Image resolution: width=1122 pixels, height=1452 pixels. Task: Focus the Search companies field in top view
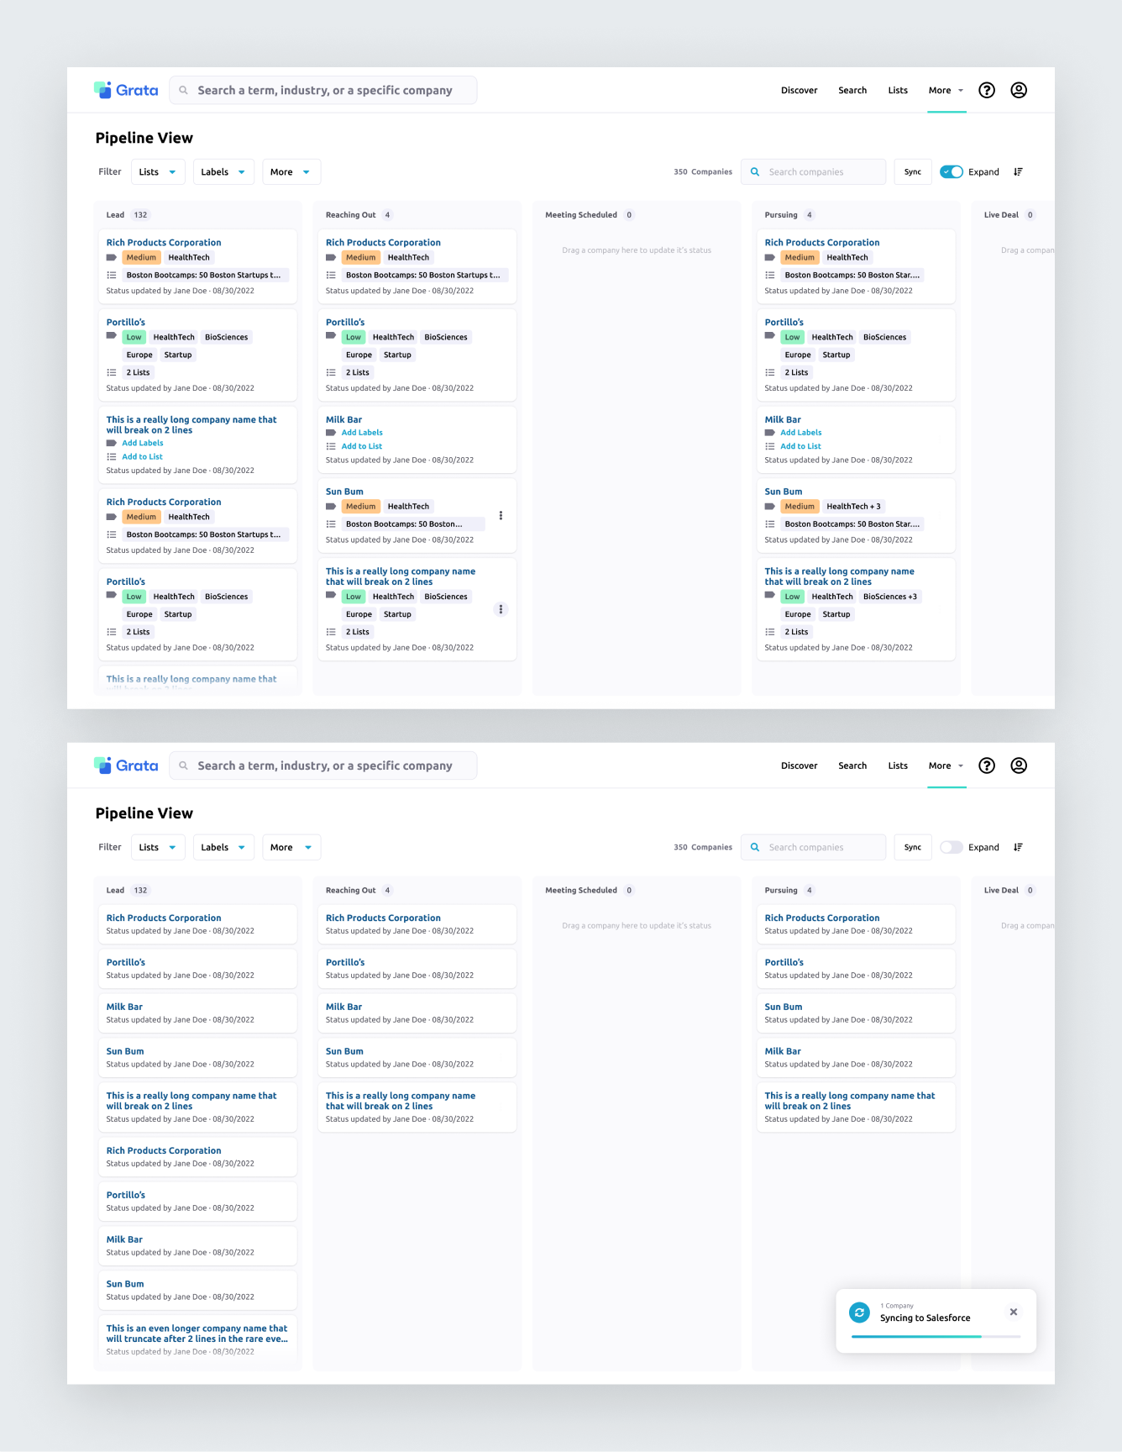point(813,171)
